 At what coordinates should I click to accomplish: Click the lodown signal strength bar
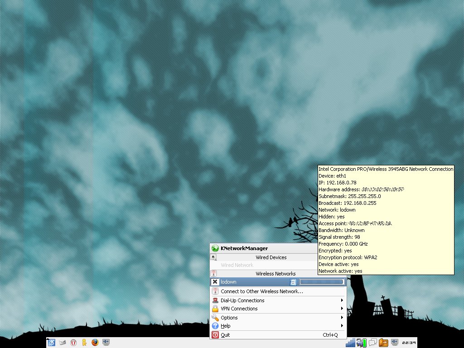(322, 282)
